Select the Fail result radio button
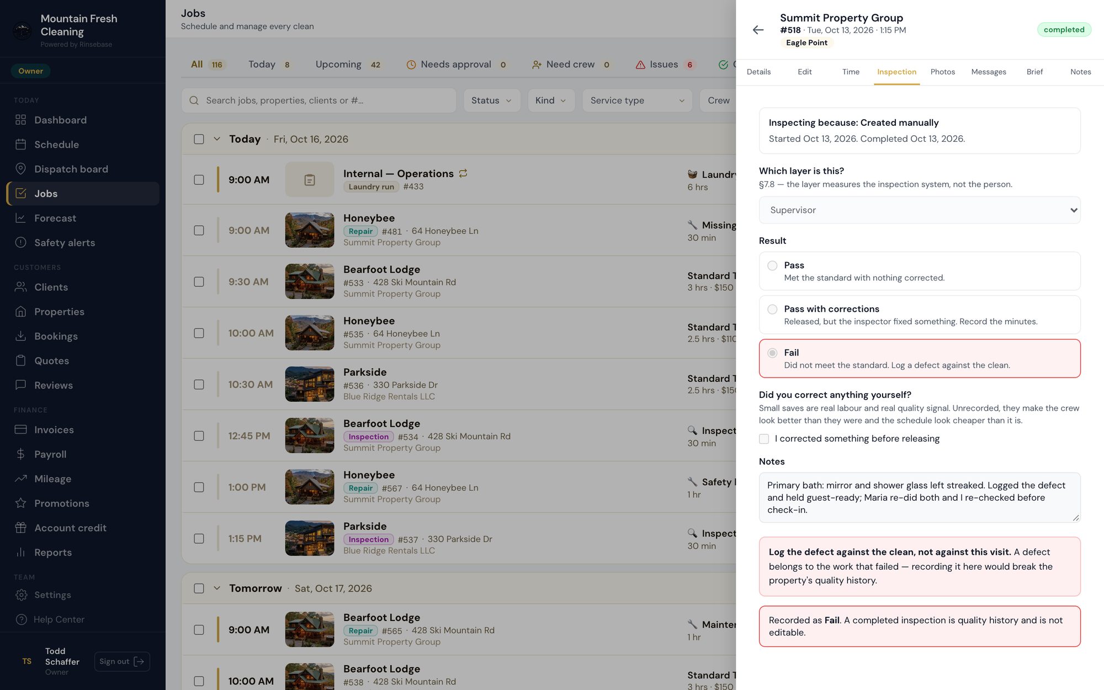 coord(772,353)
